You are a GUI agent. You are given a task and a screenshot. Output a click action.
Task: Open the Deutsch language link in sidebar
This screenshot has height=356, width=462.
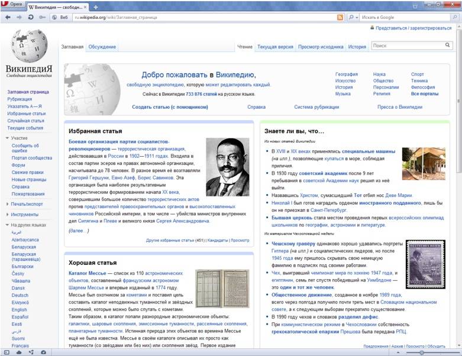20,295
